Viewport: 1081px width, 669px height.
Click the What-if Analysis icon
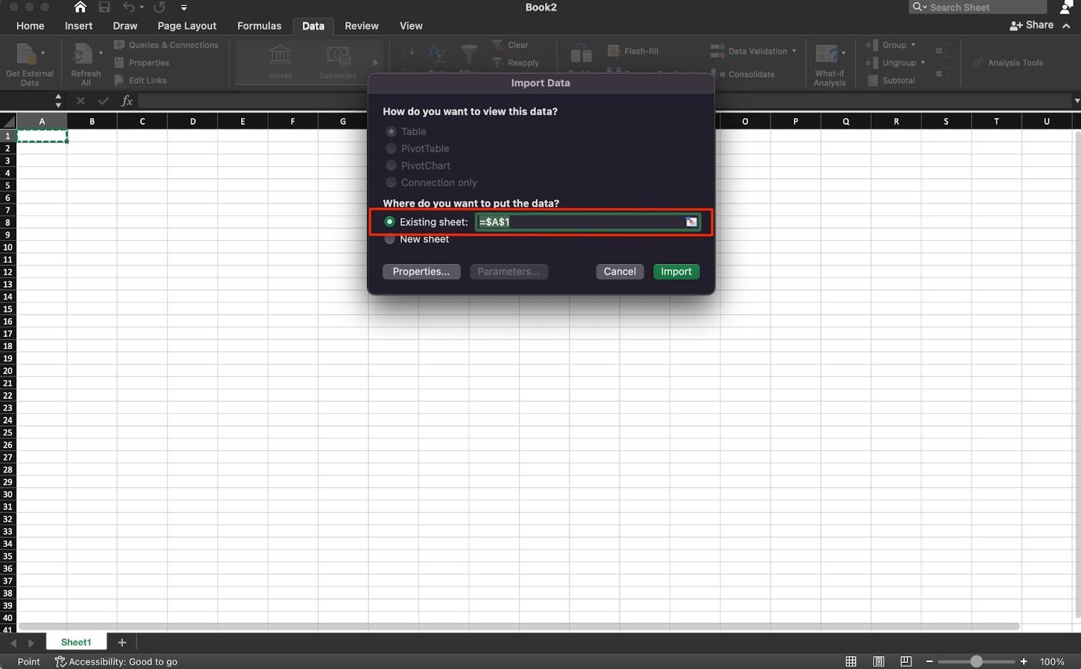827,54
